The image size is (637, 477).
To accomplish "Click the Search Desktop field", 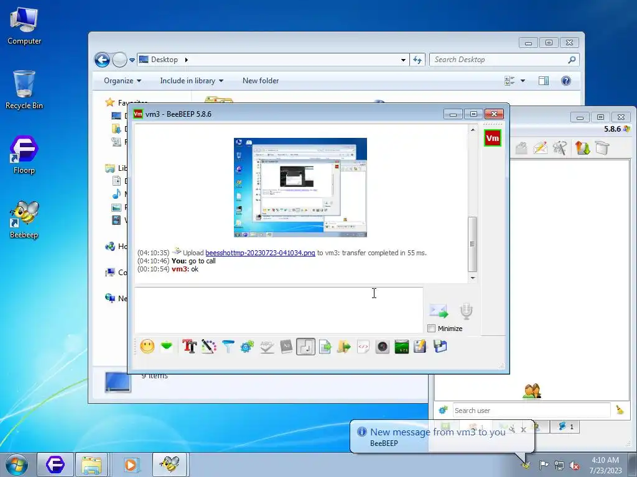I will pyautogui.click(x=504, y=60).
